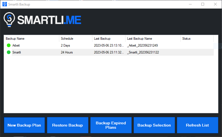Image resolution: width=222 pixels, height=137 pixels.
Task: Maximize the Smartli Backup window
Action: 203,4
